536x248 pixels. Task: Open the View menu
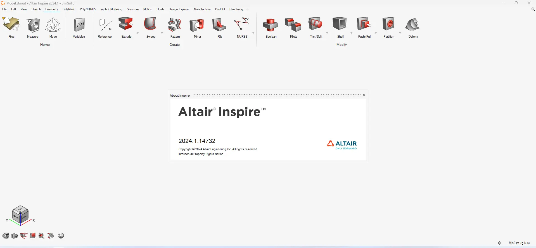pos(24,9)
